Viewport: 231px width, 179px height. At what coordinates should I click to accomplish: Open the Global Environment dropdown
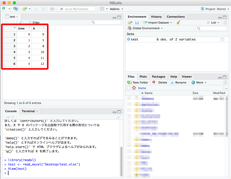(x=145, y=28)
